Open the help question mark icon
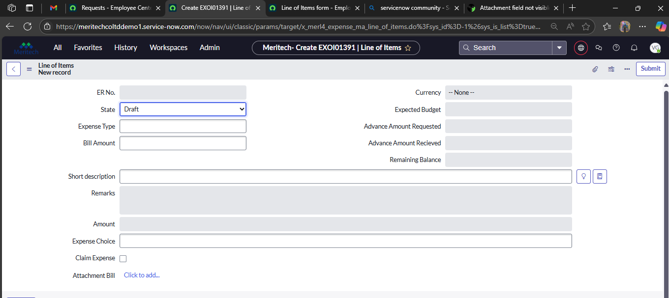Viewport: 669px width, 298px height. (x=616, y=48)
